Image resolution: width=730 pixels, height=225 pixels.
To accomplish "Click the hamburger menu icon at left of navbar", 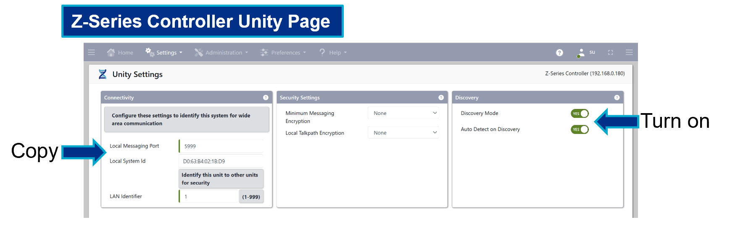I will [91, 52].
